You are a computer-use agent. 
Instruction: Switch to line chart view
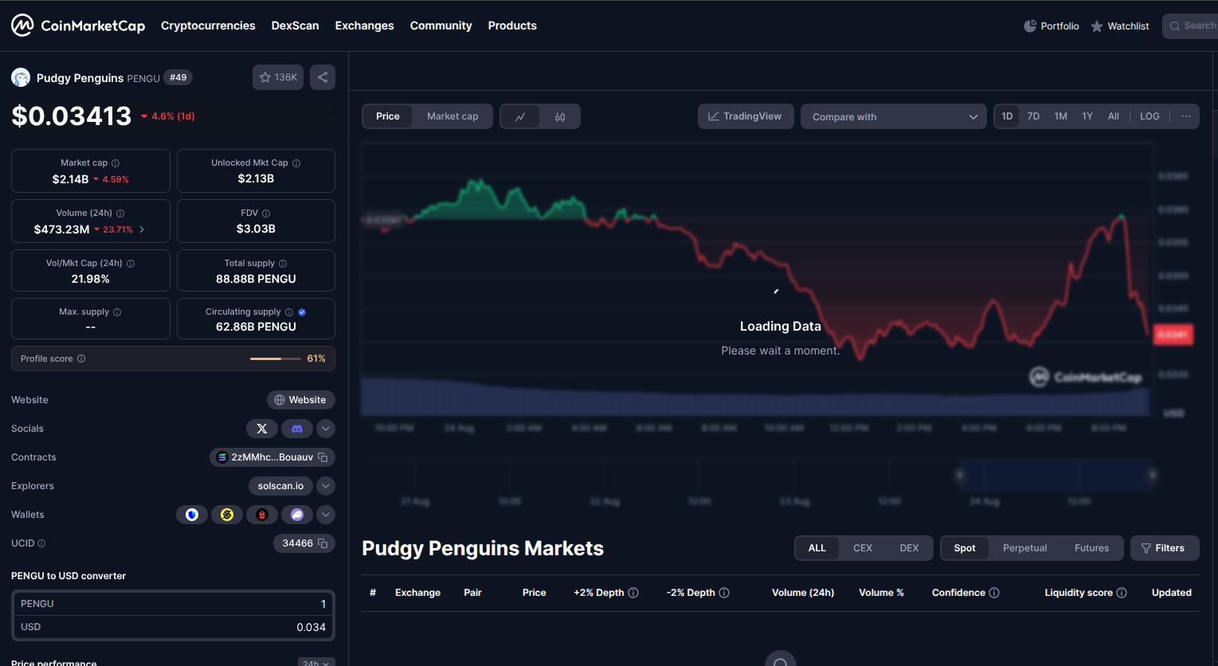coord(520,116)
